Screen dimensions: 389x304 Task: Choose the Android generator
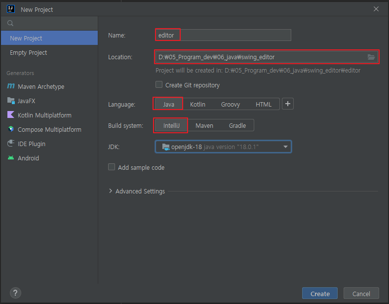pos(49,158)
